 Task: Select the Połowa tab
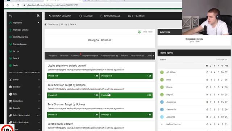point(124,56)
